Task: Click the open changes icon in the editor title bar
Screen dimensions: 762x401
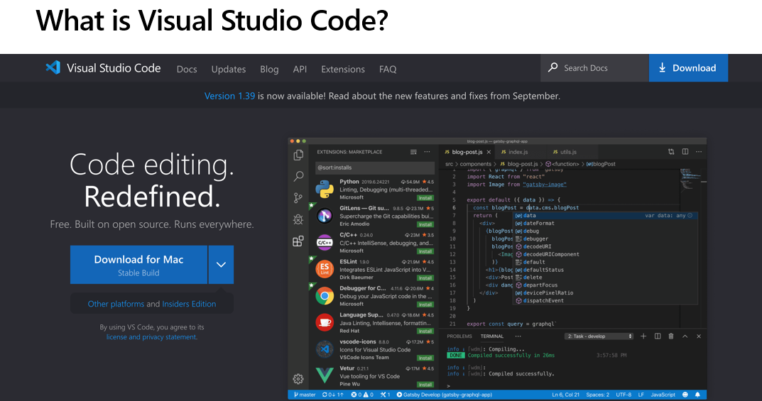Action: click(671, 151)
